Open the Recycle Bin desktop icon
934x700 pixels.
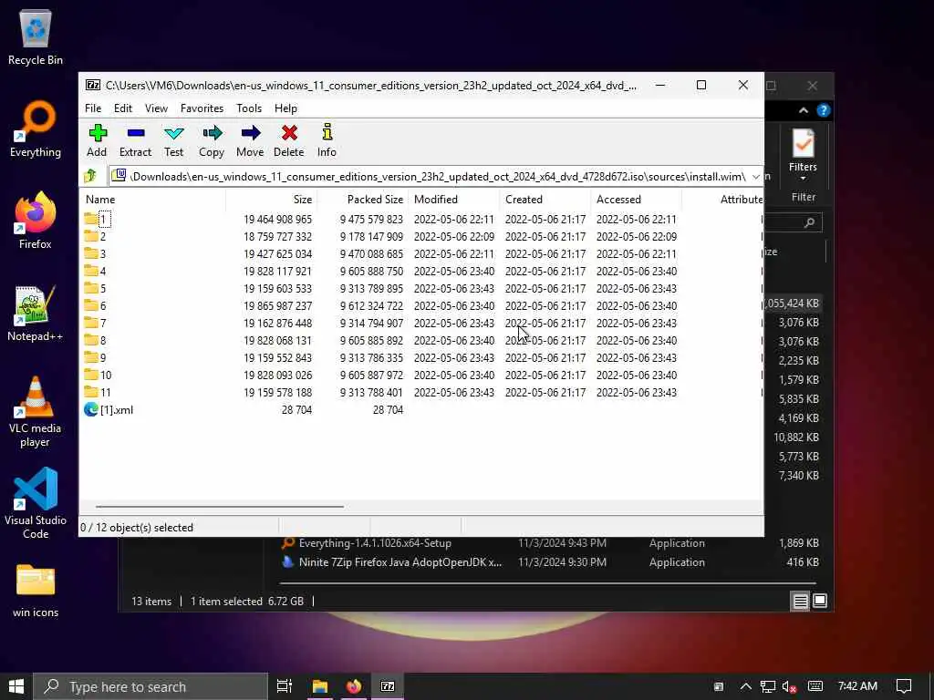click(x=36, y=36)
